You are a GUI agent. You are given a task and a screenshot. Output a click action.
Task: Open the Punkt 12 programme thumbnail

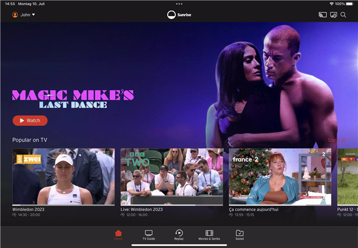click(x=347, y=176)
